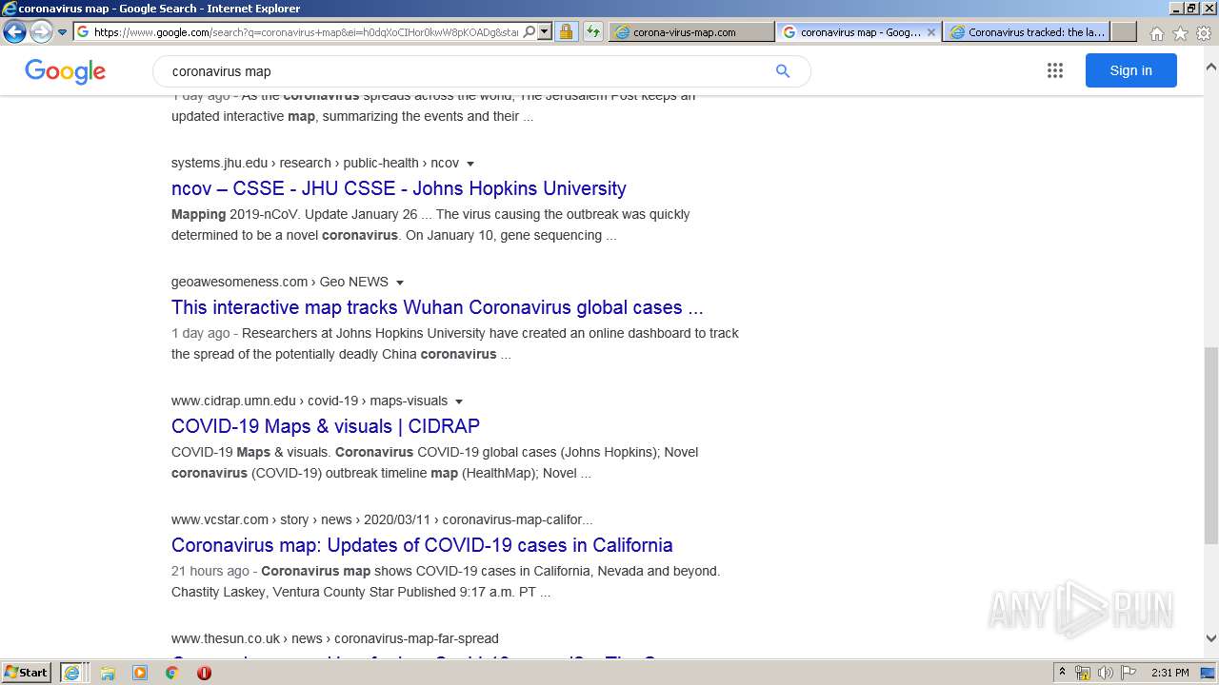Image resolution: width=1219 pixels, height=685 pixels.
Task: Click the Sign in button
Action: pos(1130,70)
